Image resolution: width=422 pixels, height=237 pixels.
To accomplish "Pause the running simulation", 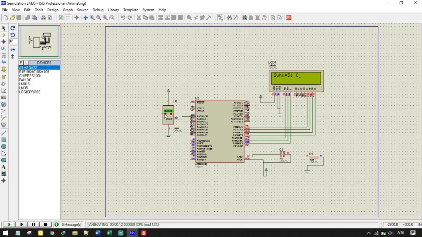I will coord(33,224).
